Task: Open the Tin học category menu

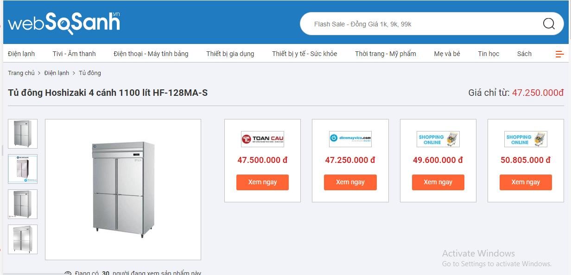Action: [489, 54]
